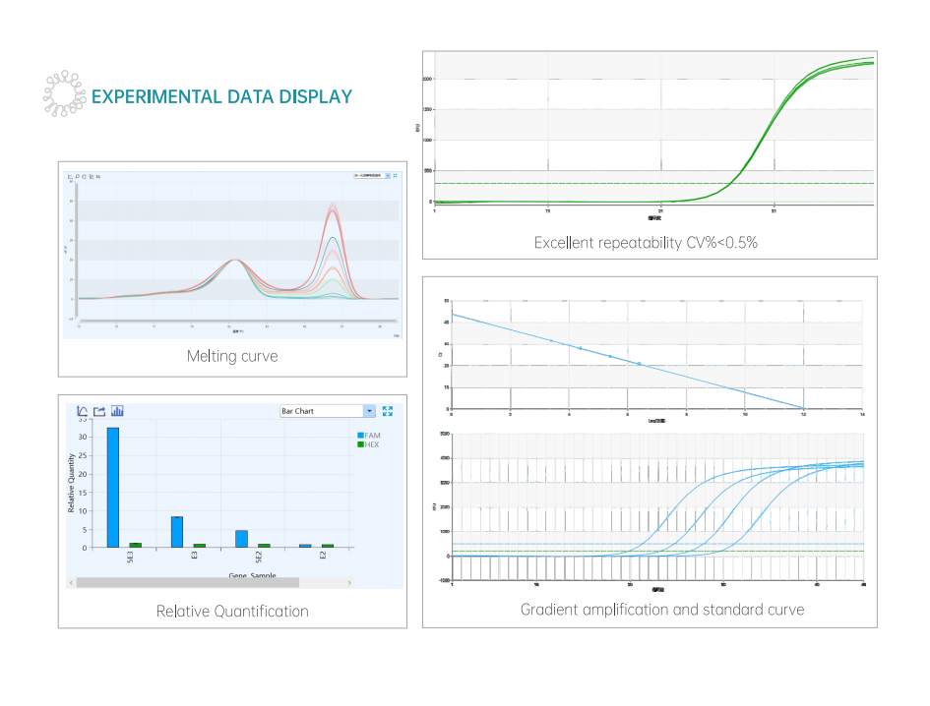Click the blue FAM bar for sample 5E2

(241, 539)
